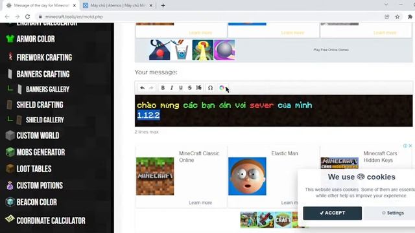The height and width of the screenshot is (233, 415).
Task: Open the text color picker wheel
Action: (x=222, y=88)
